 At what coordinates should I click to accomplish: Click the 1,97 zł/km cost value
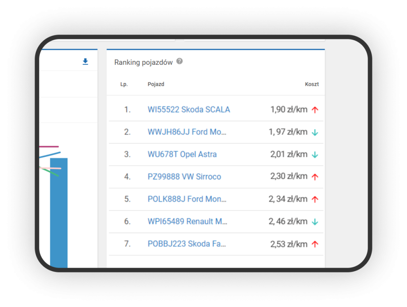click(288, 132)
